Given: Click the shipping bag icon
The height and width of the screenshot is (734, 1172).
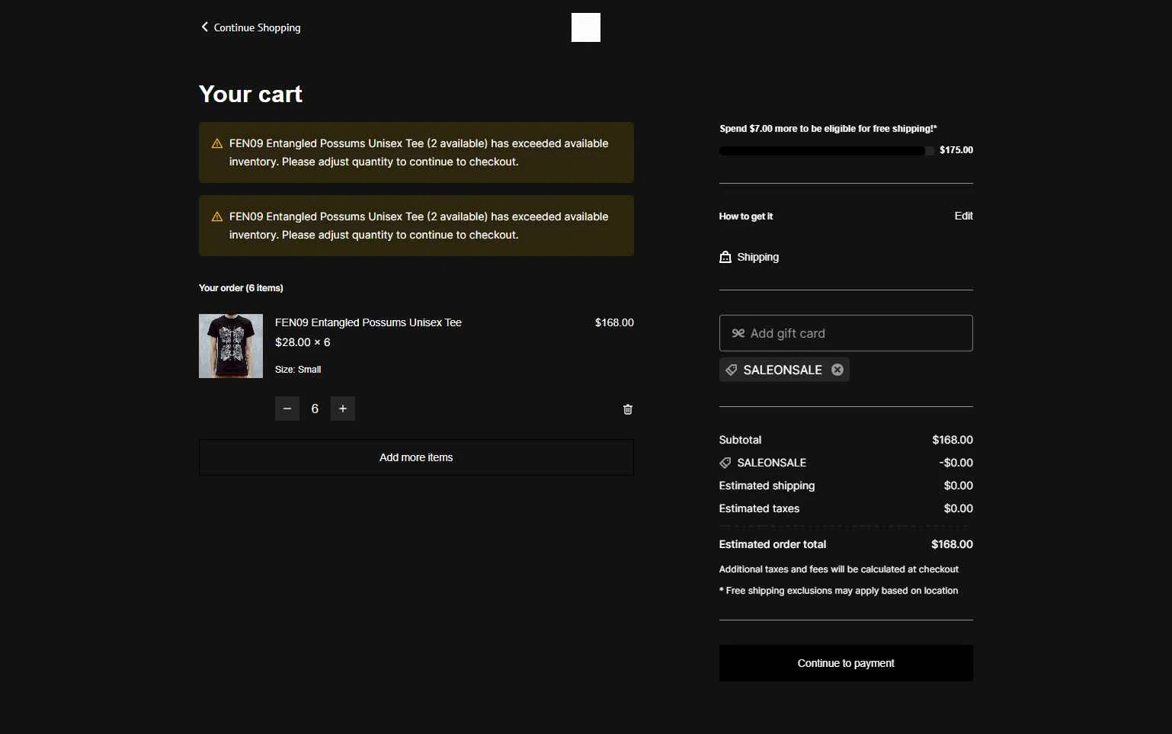Looking at the screenshot, I should click(x=725, y=257).
